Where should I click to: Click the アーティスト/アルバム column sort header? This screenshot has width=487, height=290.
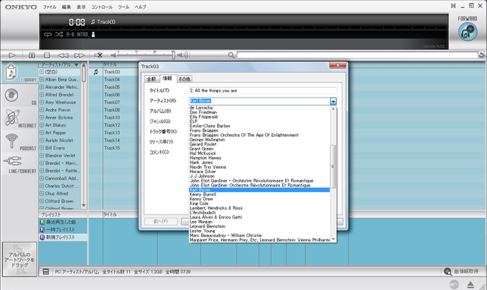59,64
